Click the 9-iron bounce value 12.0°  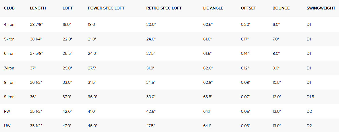point(277,97)
